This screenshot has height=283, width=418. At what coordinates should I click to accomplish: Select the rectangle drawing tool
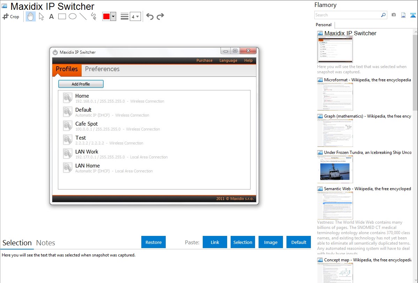tap(62, 16)
